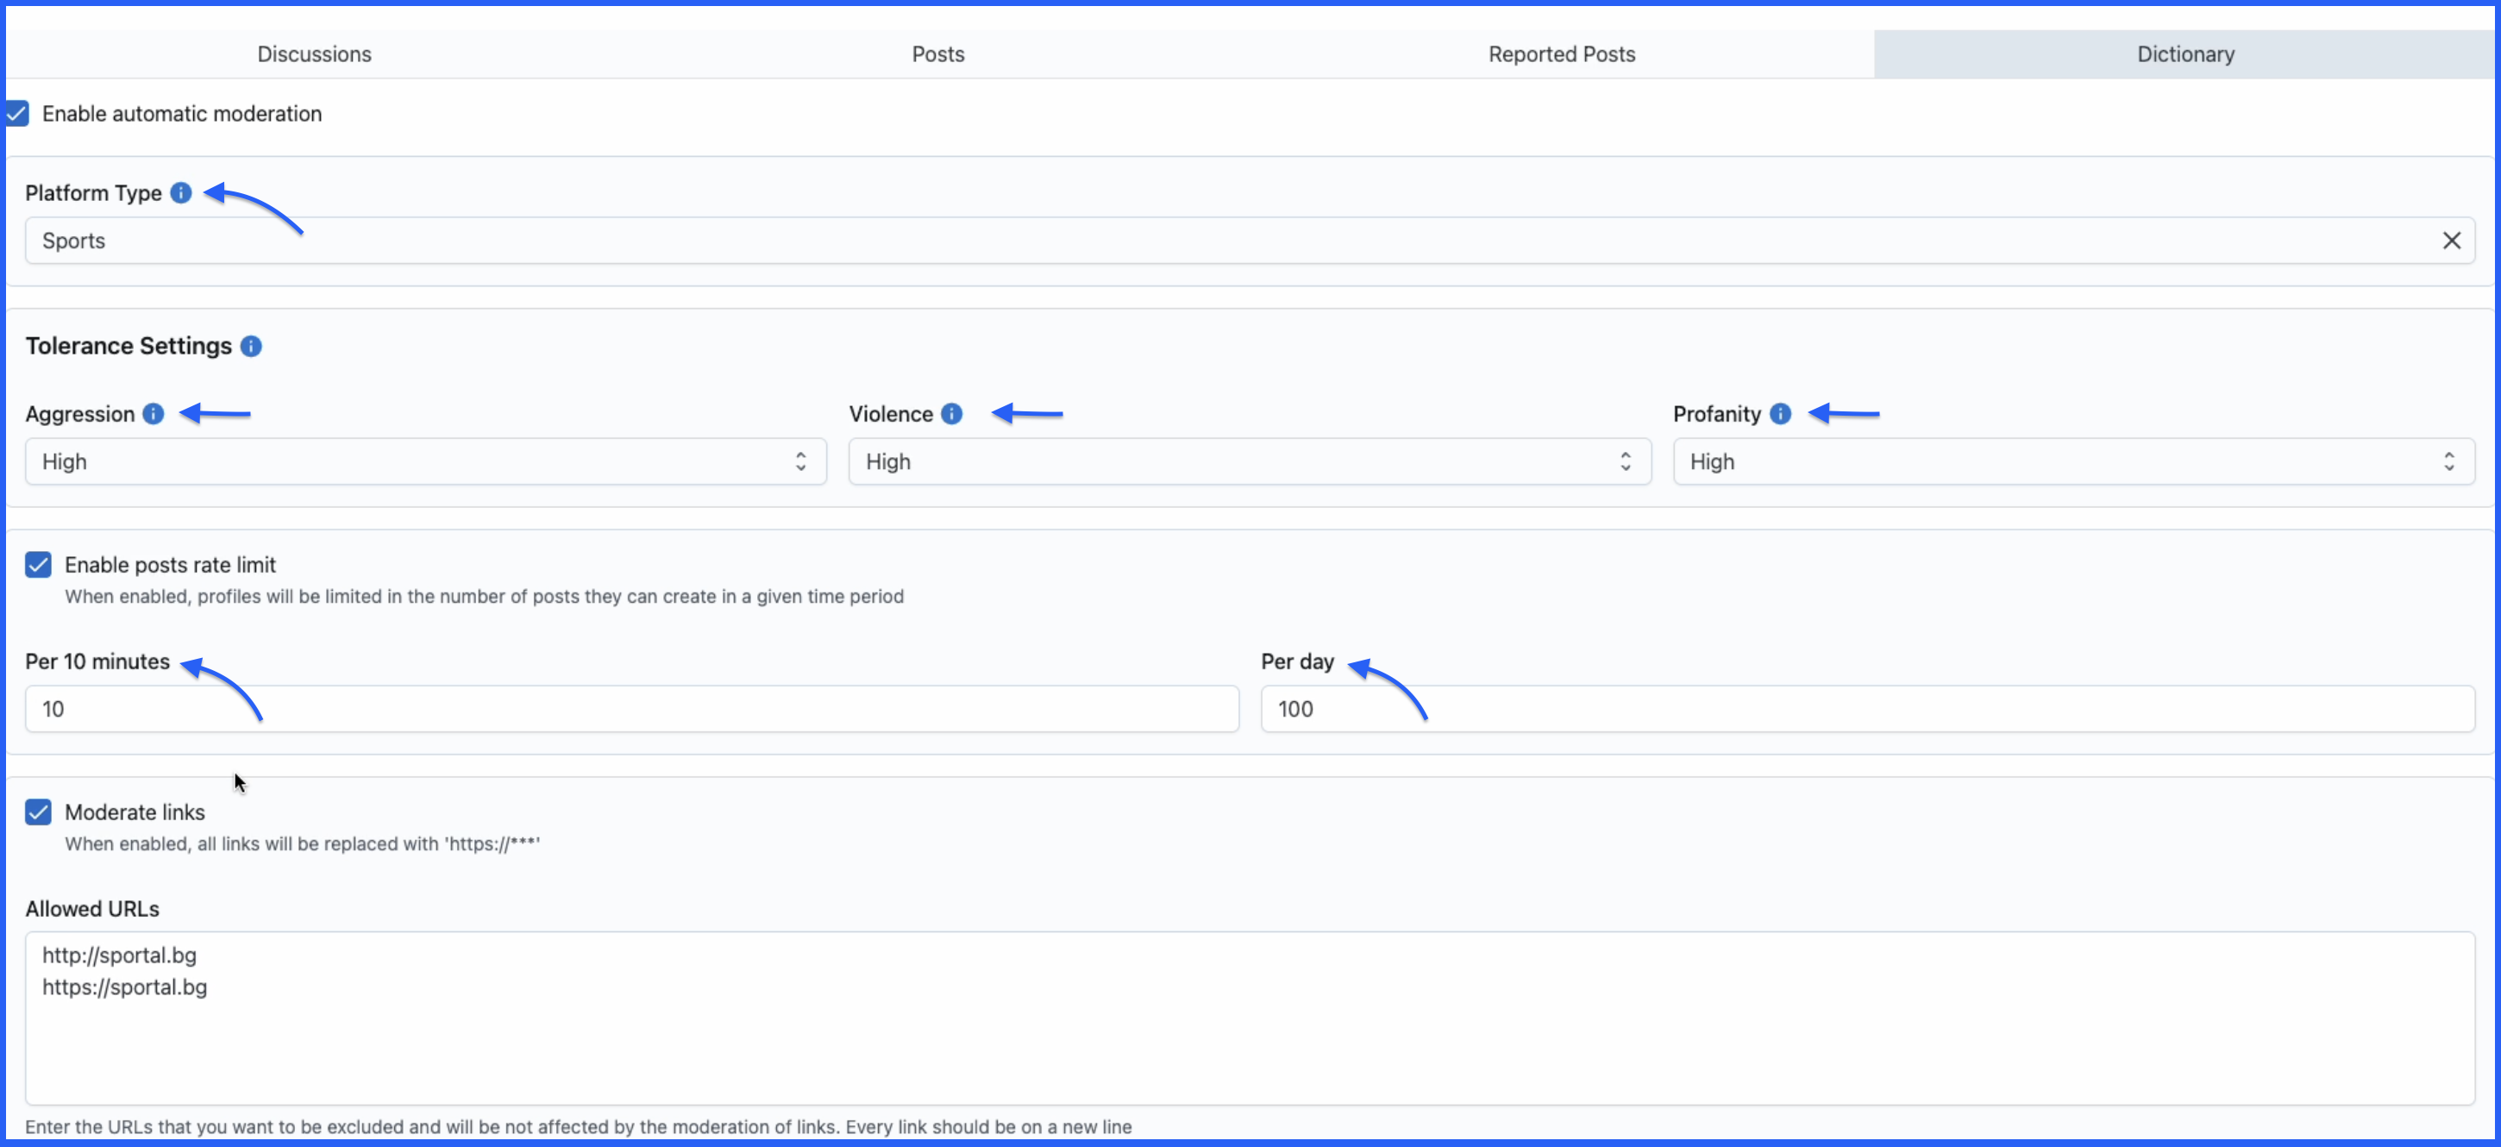
Task: Open the Aggression tolerance dropdown
Action: 425,461
